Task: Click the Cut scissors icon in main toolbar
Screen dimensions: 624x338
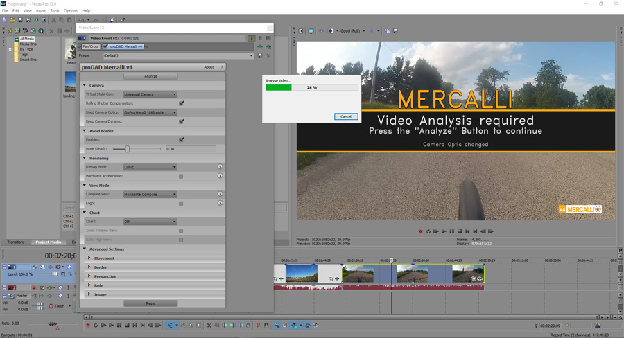Action: click(53, 20)
